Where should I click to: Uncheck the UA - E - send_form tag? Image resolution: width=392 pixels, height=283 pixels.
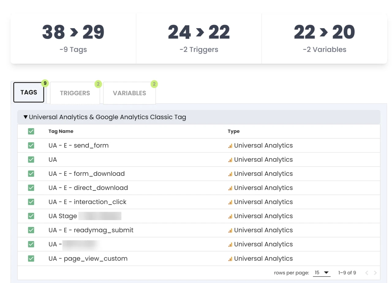pyautogui.click(x=31, y=145)
